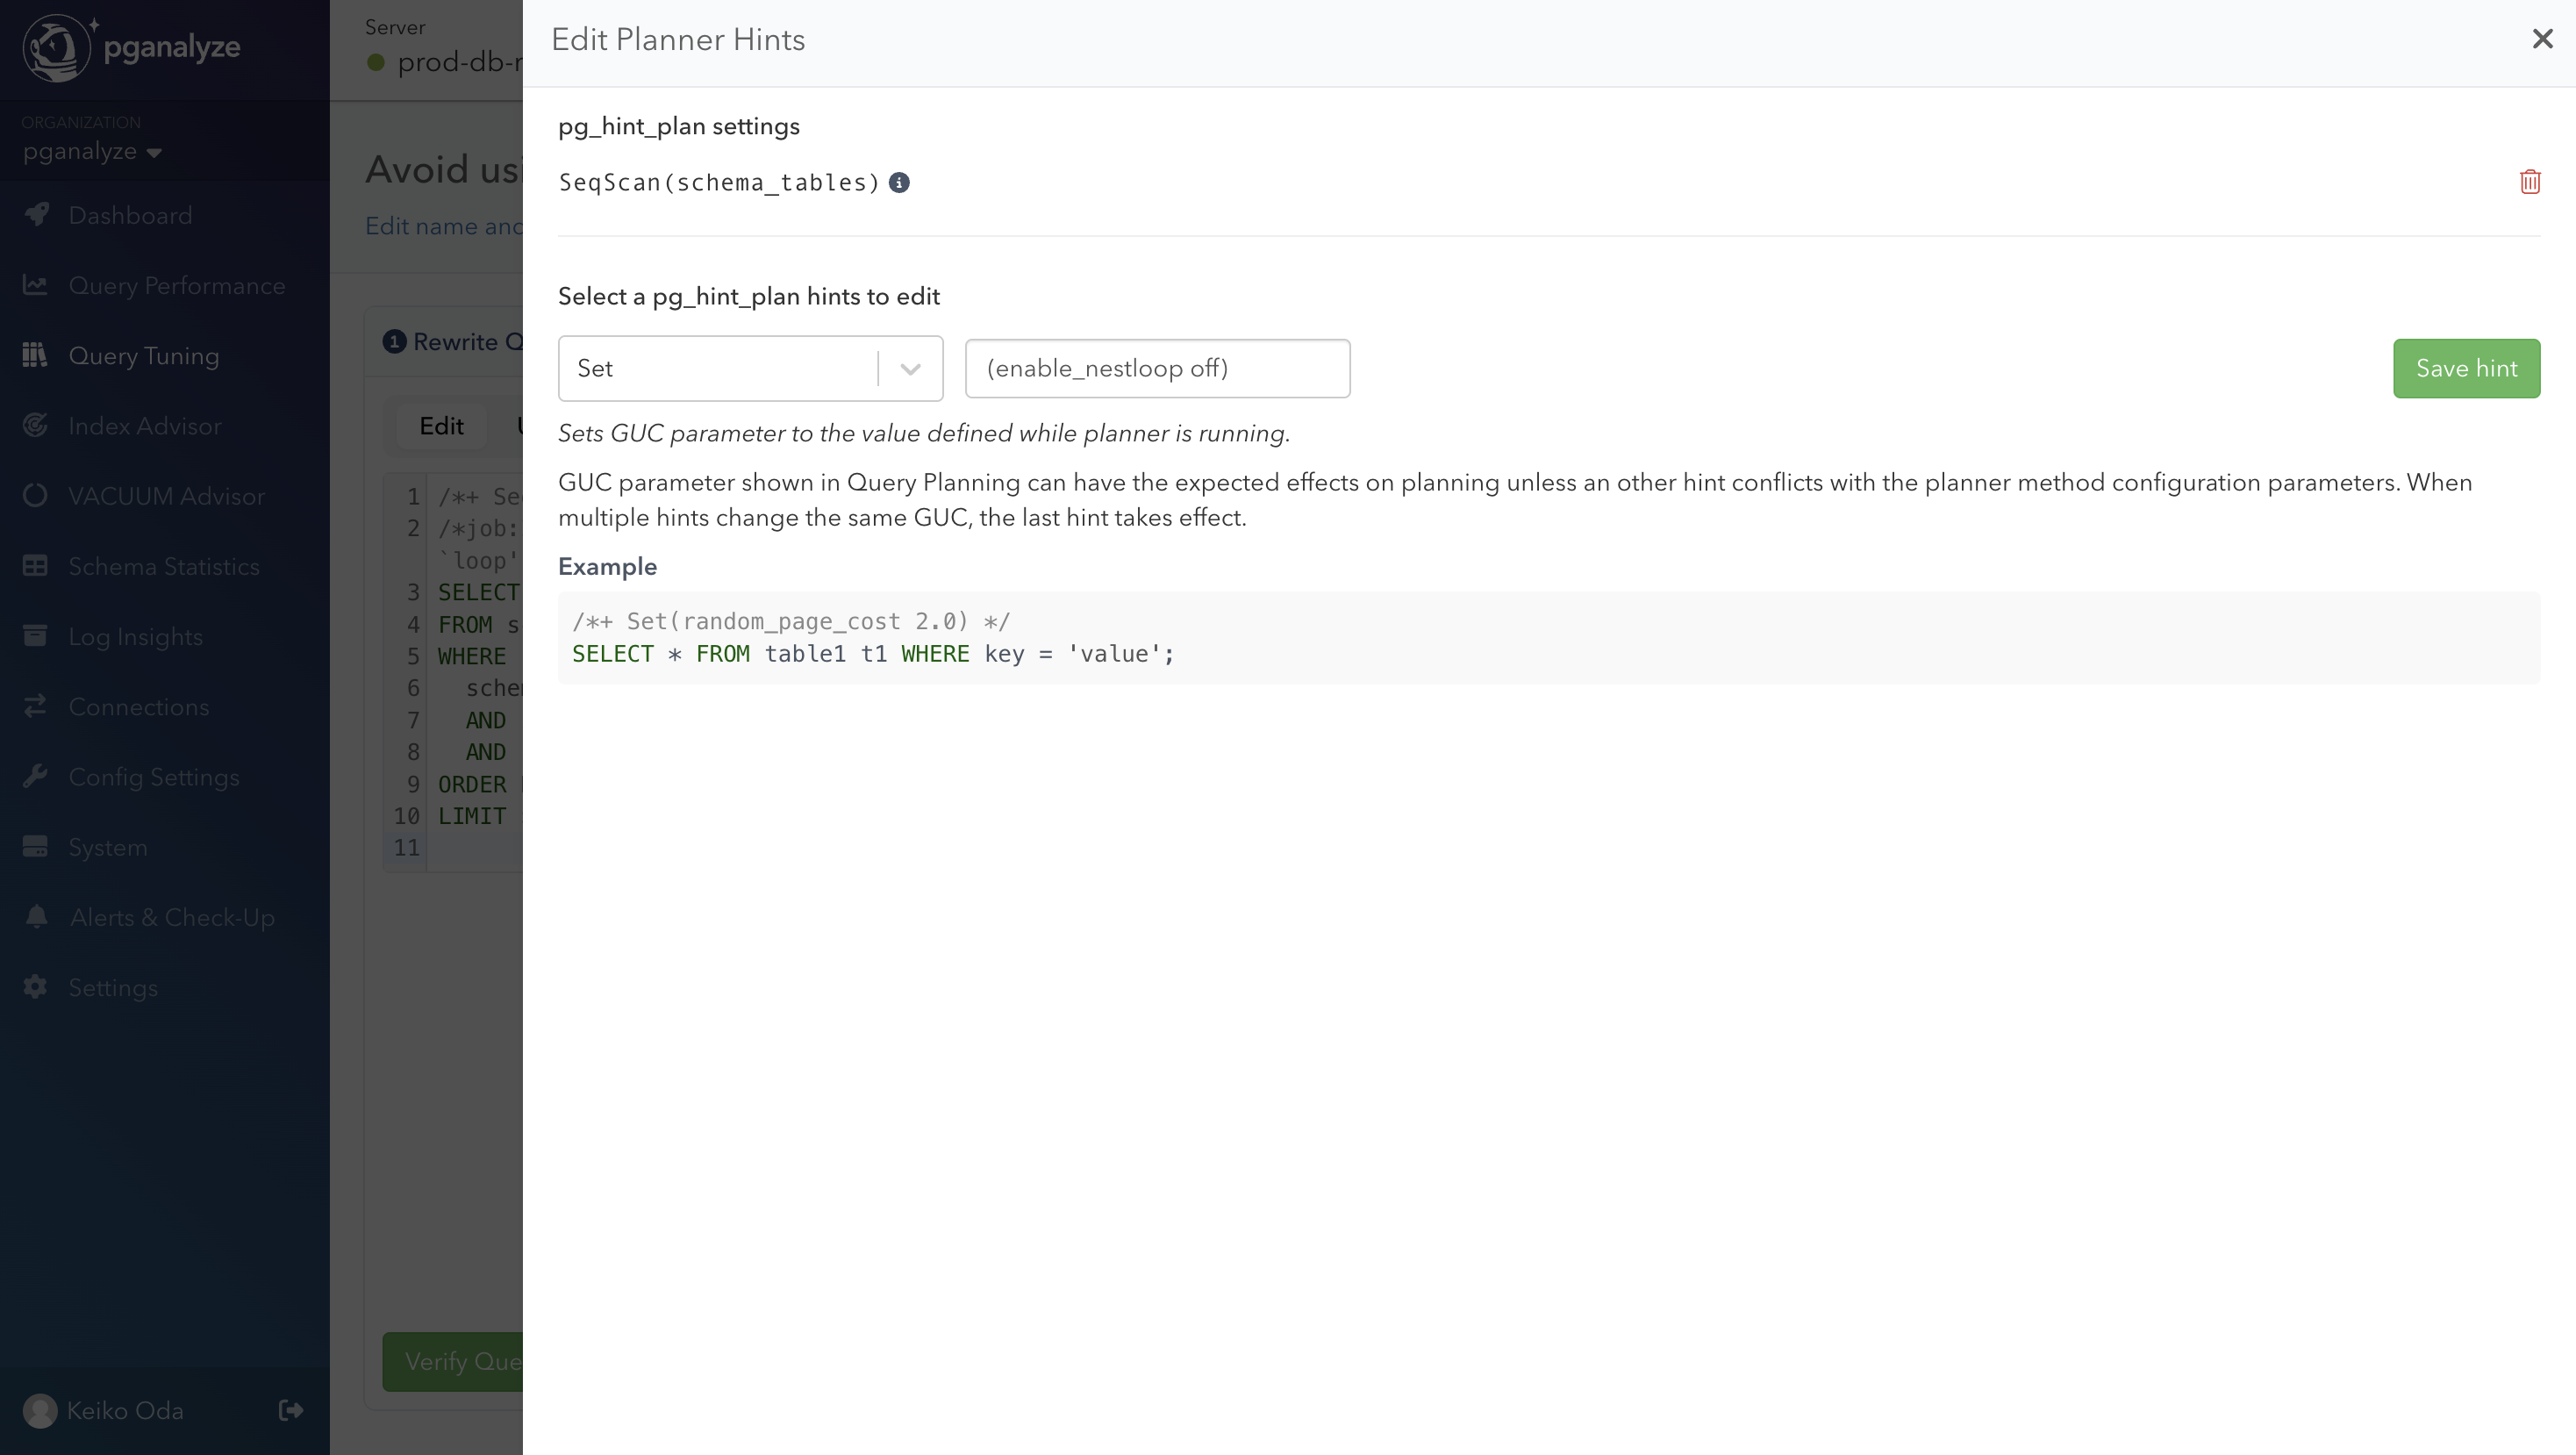Sign out using the logout icon

click(291, 1410)
